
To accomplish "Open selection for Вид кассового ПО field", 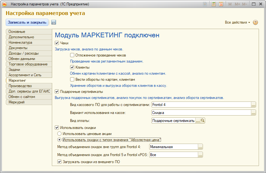I will (253, 105).
